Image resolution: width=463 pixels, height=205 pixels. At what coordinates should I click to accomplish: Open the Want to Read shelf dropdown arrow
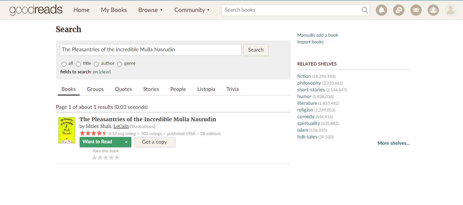coord(126,142)
